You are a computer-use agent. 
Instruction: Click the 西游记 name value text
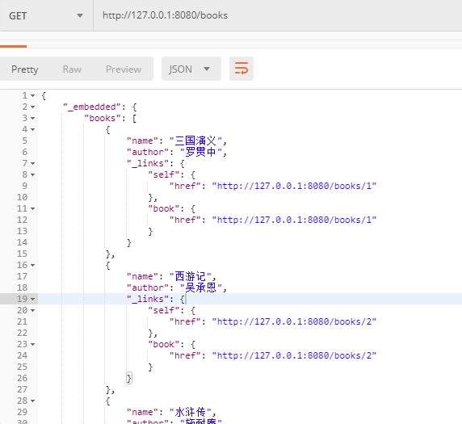pos(191,276)
